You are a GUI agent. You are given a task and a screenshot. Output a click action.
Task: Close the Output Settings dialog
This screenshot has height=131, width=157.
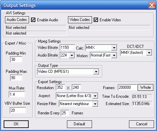tap(152, 5)
